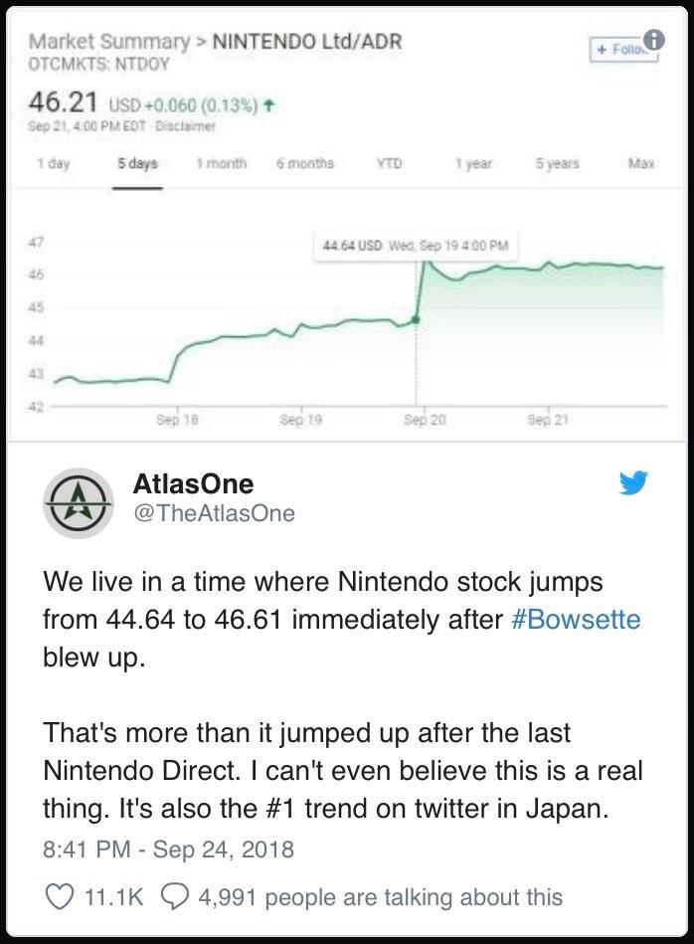Image resolution: width=694 pixels, height=944 pixels.
Task: Like the tweet with heart icon
Action: 62,896
